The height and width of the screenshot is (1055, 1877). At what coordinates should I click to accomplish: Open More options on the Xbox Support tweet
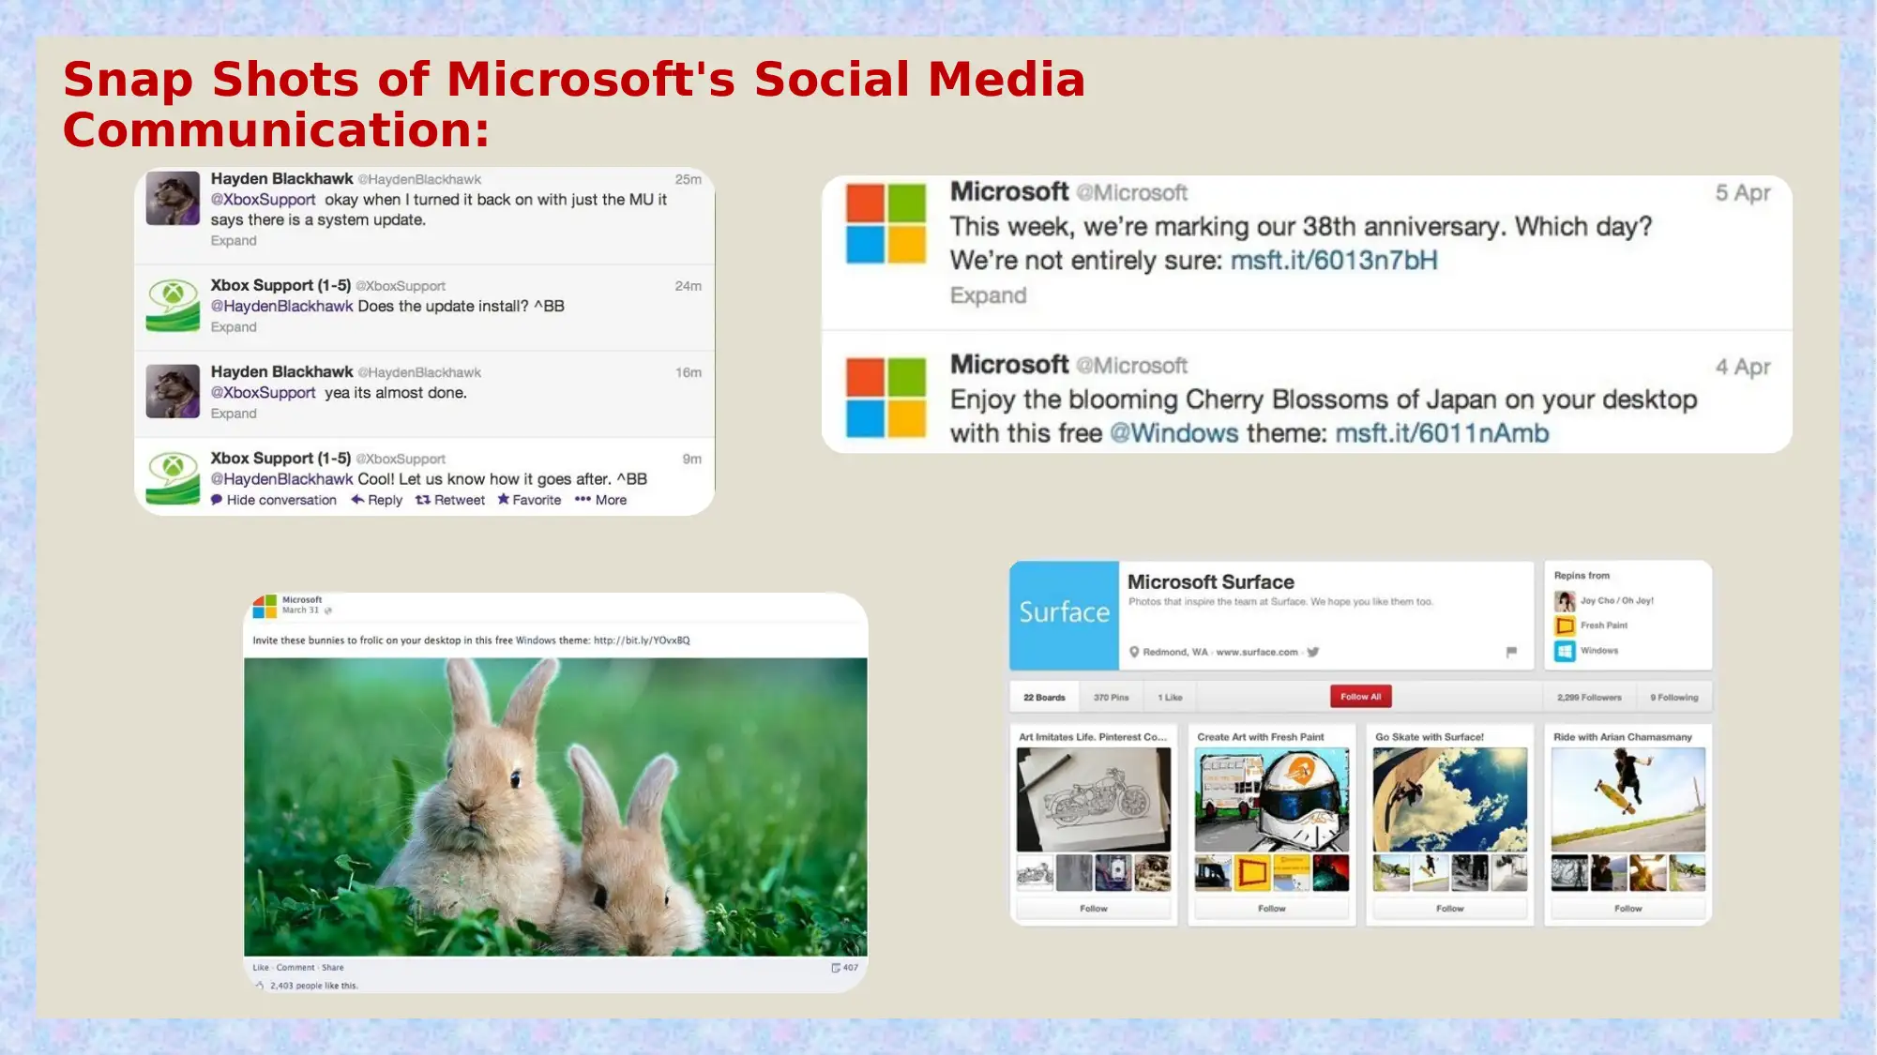point(600,500)
